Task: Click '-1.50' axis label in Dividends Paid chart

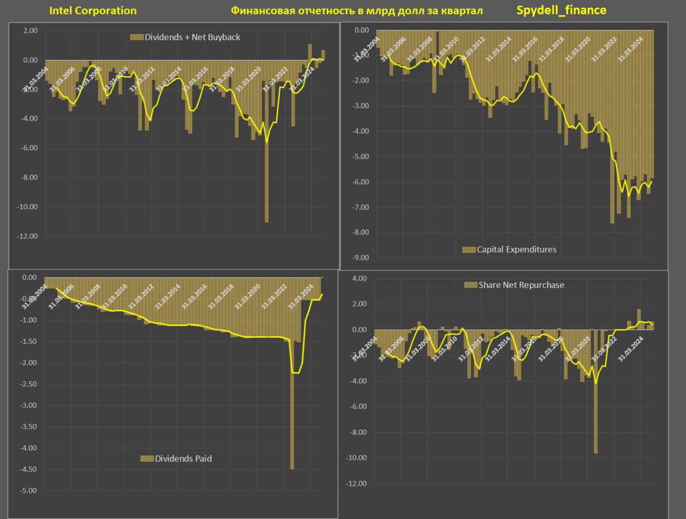Action: (28, 341)
